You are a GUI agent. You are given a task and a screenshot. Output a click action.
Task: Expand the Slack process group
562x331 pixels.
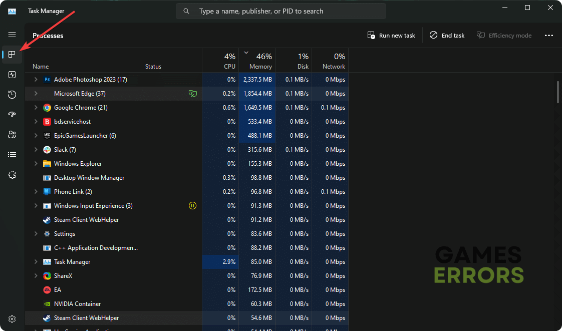pos(36,150)
